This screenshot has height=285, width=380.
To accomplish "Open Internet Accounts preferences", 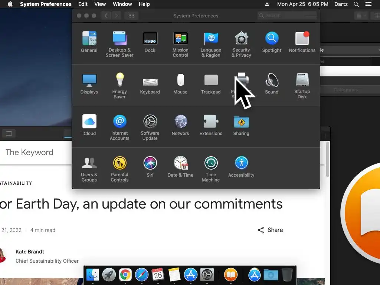I will pyautogui.click(x=119, y=128).
